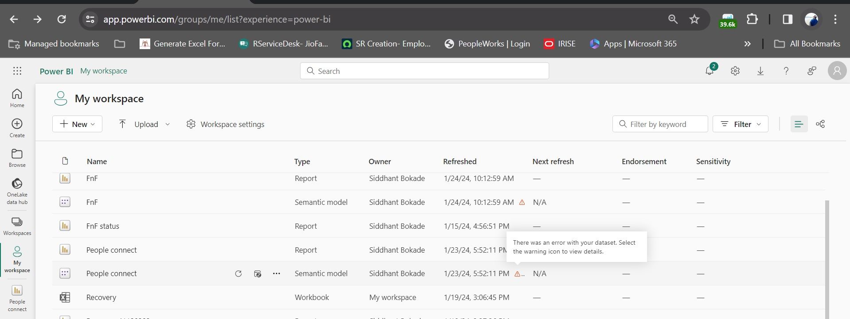Open the Recovery workbook
This screenshot has height=319, width=850.
click(x=101, y=297)
